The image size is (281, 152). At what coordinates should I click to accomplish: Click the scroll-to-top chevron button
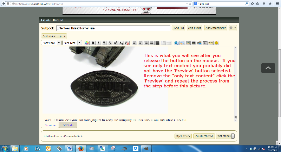click(268, 68)
